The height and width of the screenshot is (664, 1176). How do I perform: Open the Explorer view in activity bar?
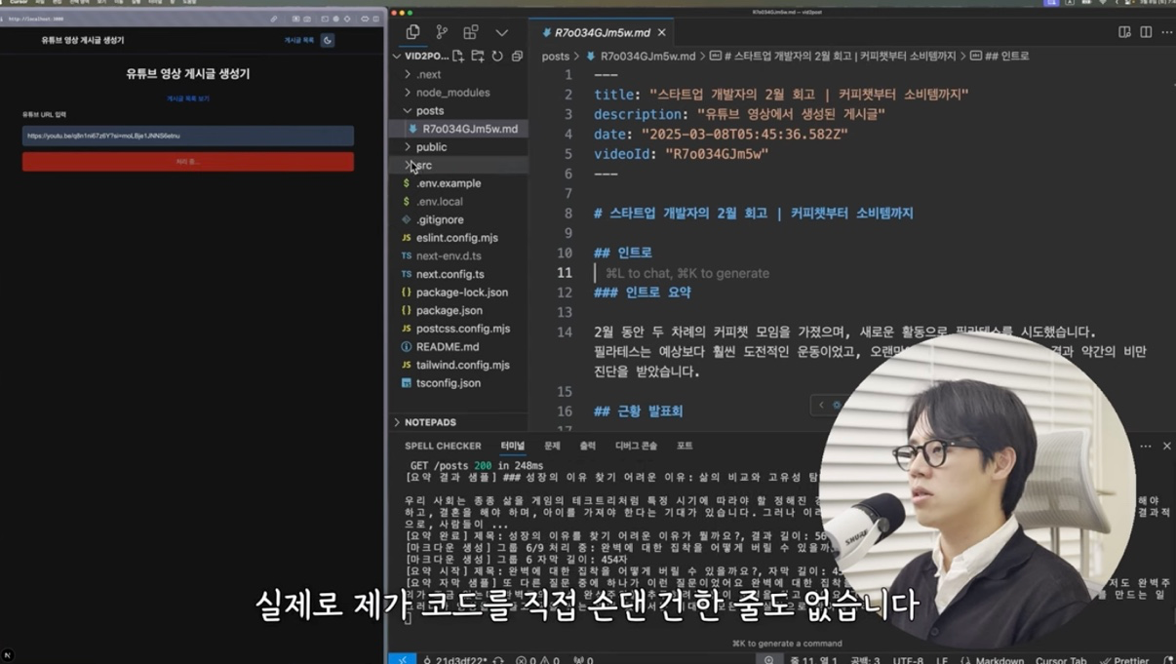pyautogui.click(x=412, y=32)
